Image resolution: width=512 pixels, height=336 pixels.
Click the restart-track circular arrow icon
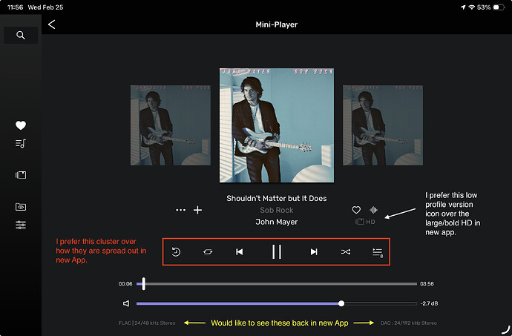tap(176, 252)
